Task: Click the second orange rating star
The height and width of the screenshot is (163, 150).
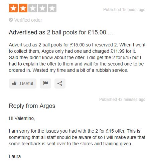Action: (23, 8)
